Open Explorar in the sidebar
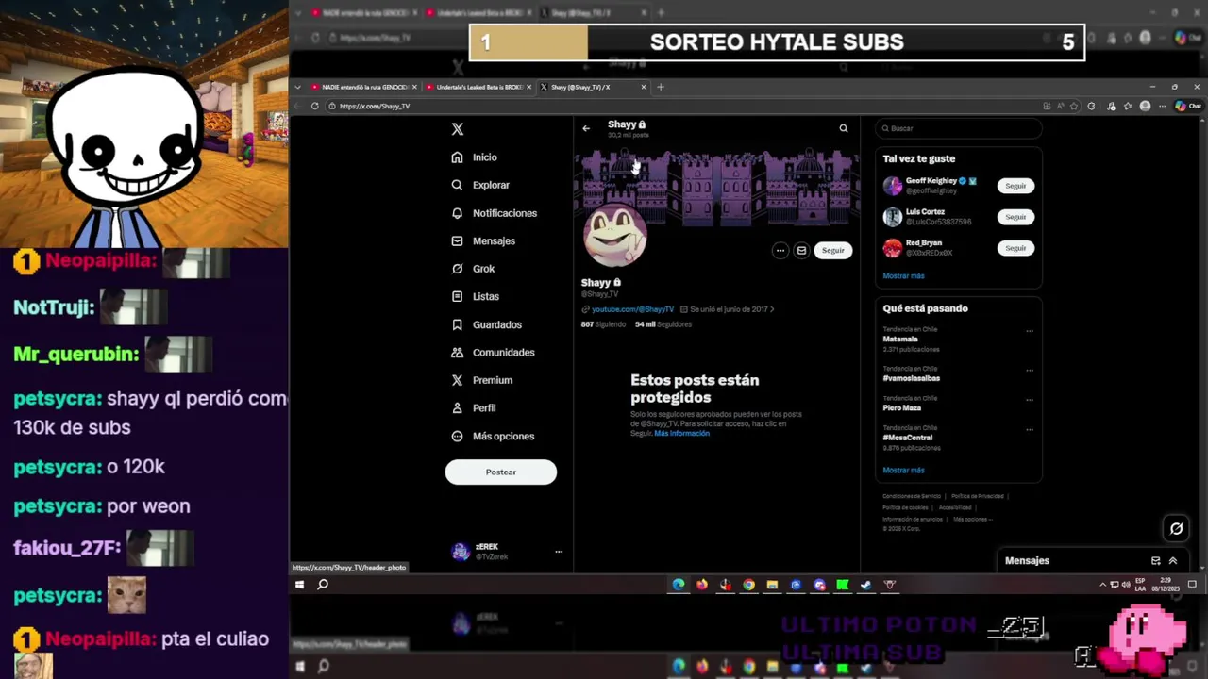Screen dimensions: 1208x679 (x=480, y=185)
